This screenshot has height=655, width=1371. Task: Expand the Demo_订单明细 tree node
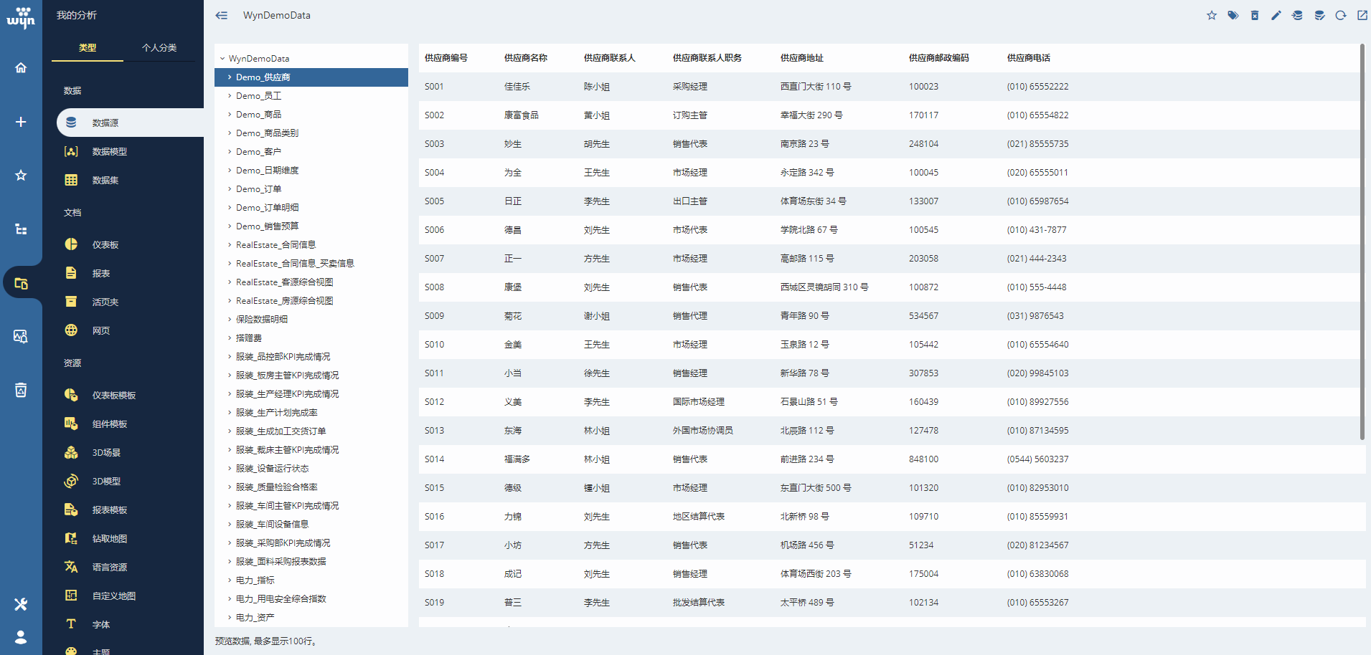click(230, 208)
